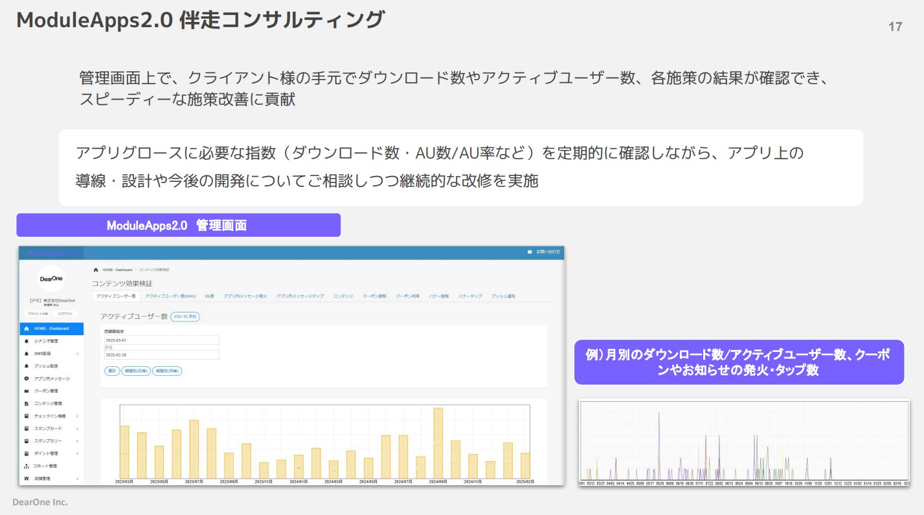
Task: Click the start date field showing 2023-03-01
Action: [161, 341]
